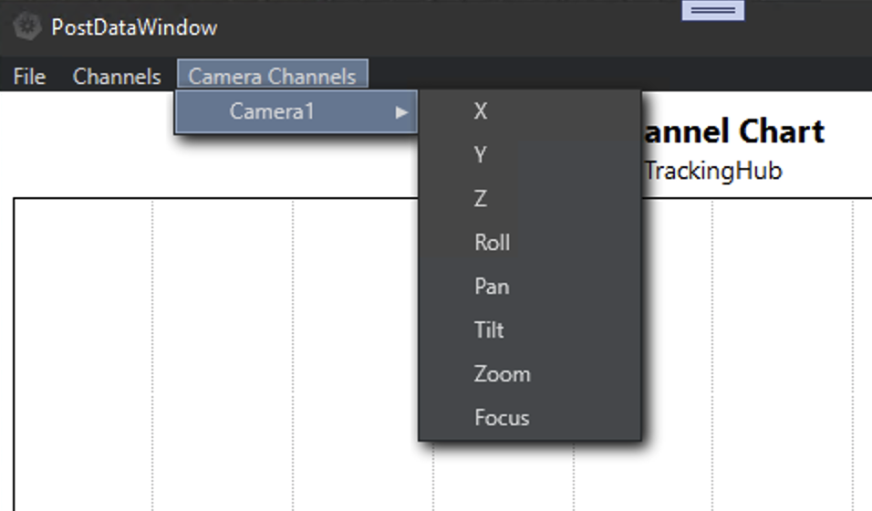Enable the Pan channel

492,287
